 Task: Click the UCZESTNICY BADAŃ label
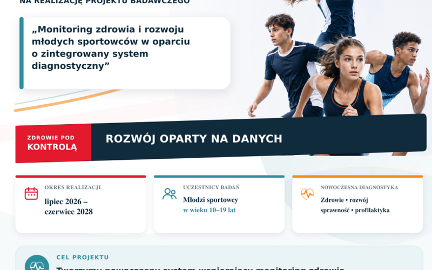211,187
